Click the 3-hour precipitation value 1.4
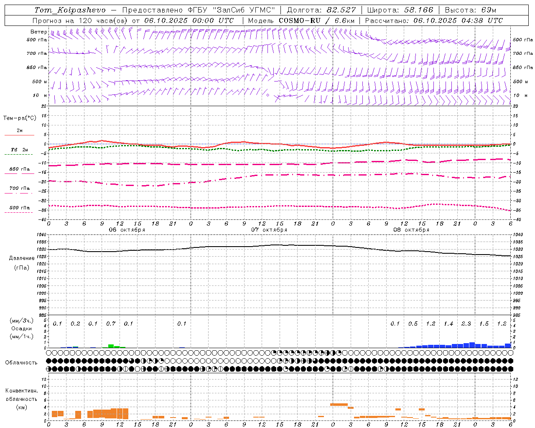The height and width of the screenshot is (428, 535). click(448, 324)
